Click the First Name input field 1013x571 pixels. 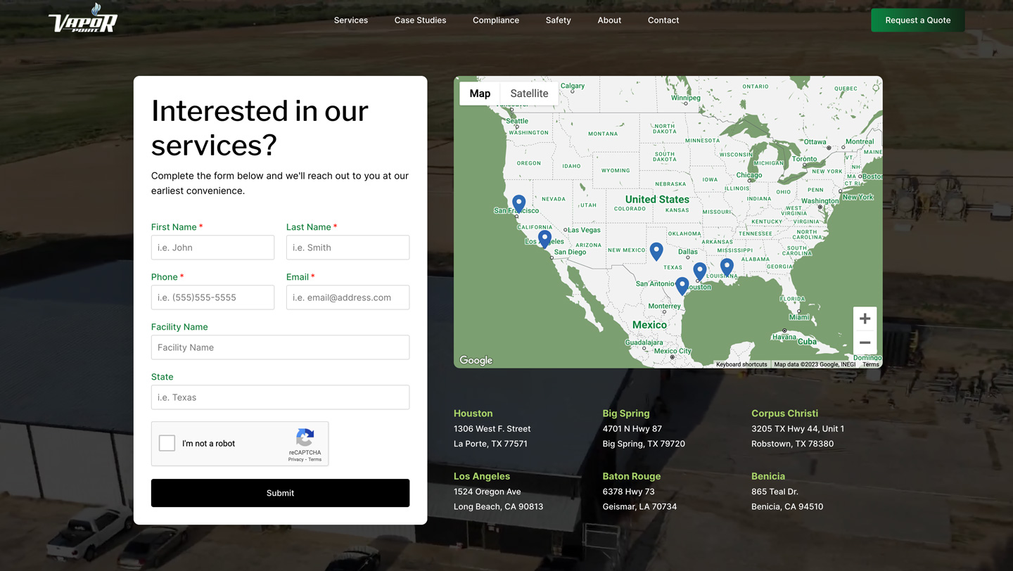pyautogui.click(x=212, y=247)
